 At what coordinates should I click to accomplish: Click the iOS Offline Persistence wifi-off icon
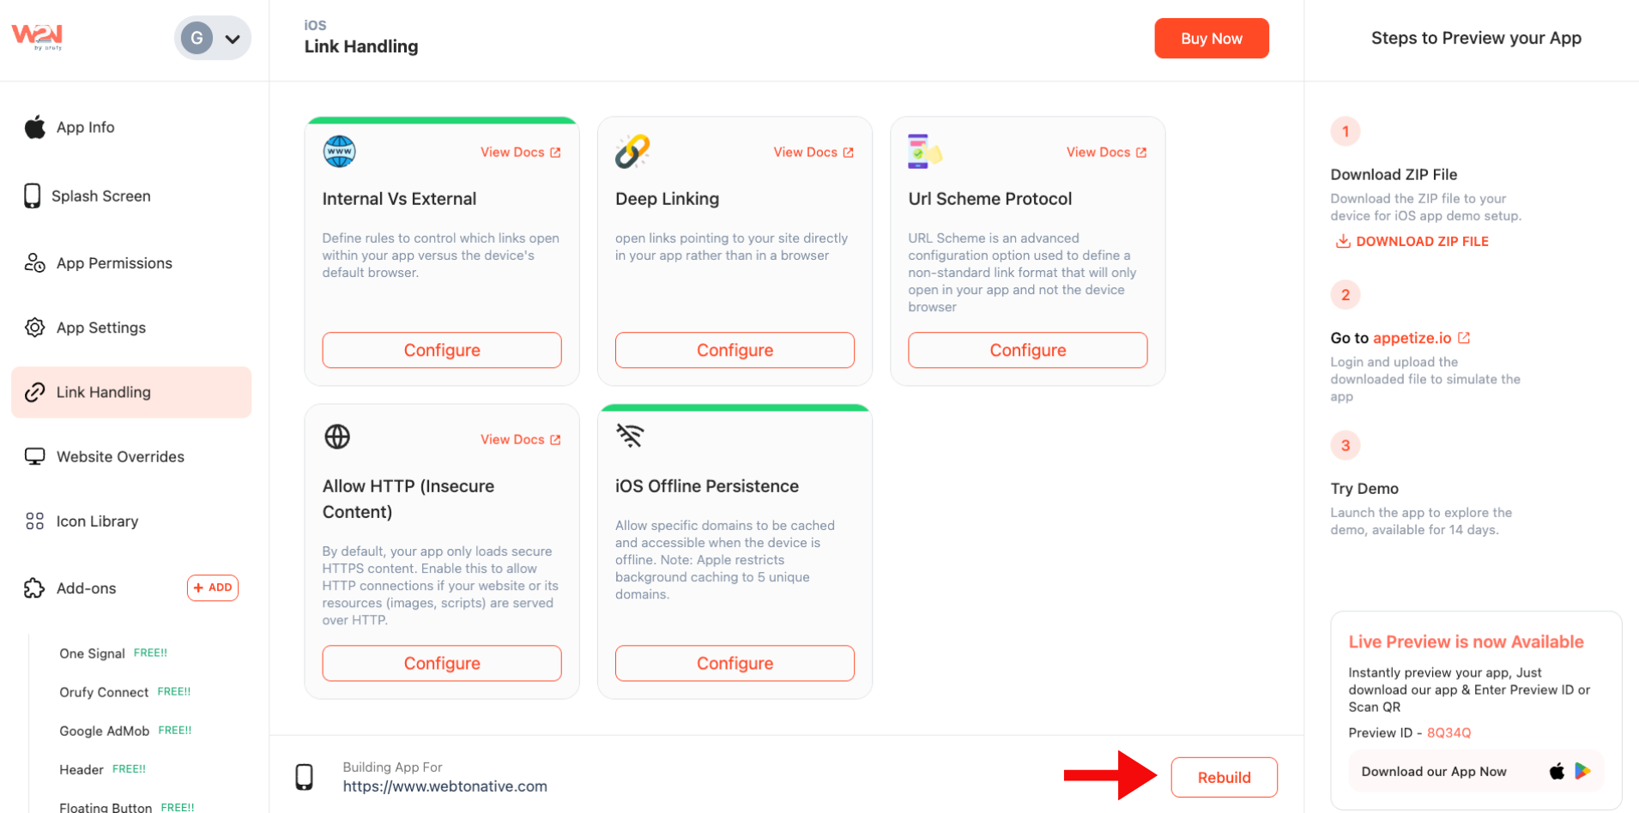[630, 436]
